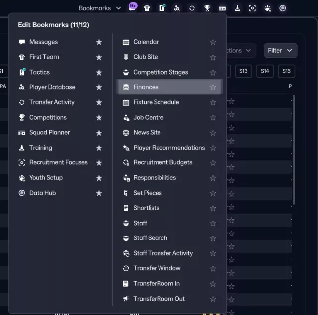Open Player Database icon in top toolbar
Viewport: 318px width, 315px height.
[x=177, y=8]
